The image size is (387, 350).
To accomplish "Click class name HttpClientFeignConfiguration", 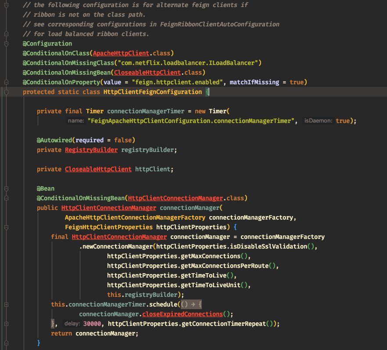I will pyautogui.click(x=153, y=92).
